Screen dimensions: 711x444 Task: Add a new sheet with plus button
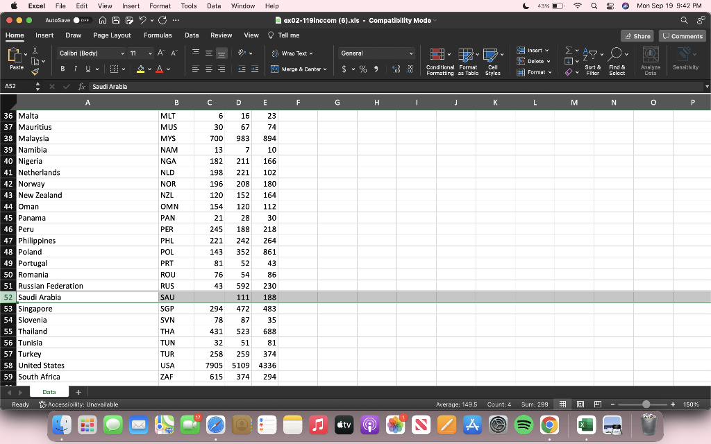click(x=78, y=392)
